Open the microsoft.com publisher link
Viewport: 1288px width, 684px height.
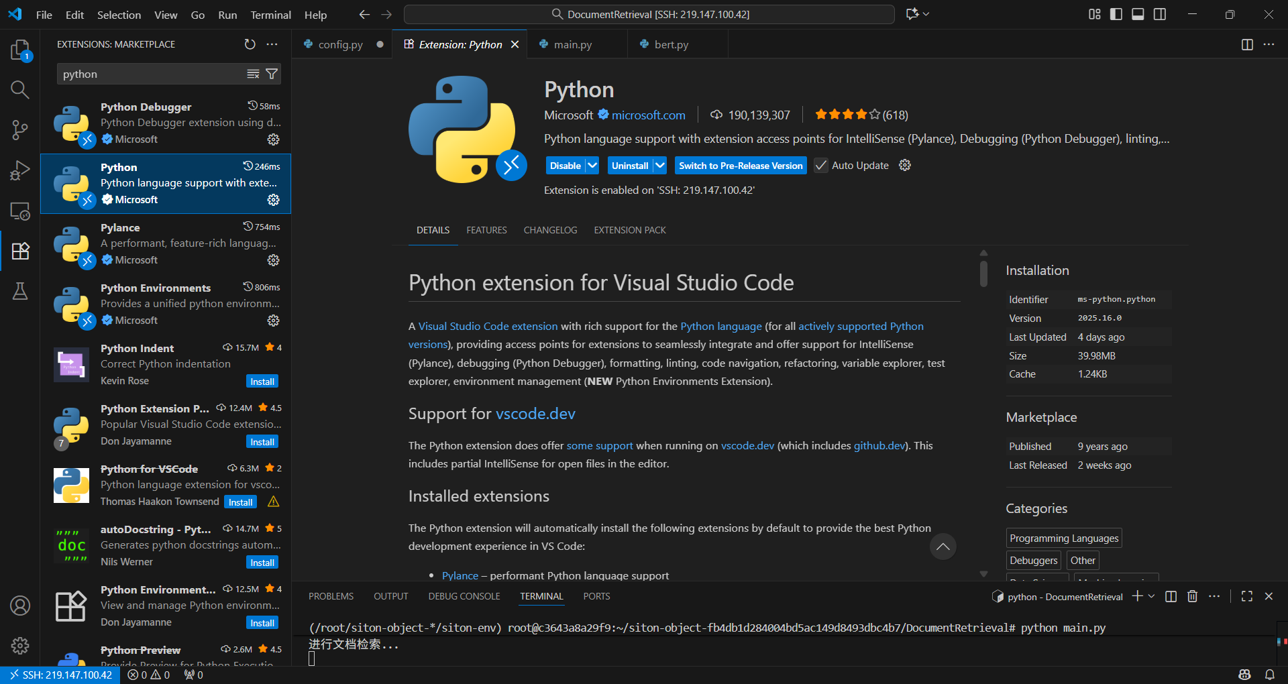648,115
